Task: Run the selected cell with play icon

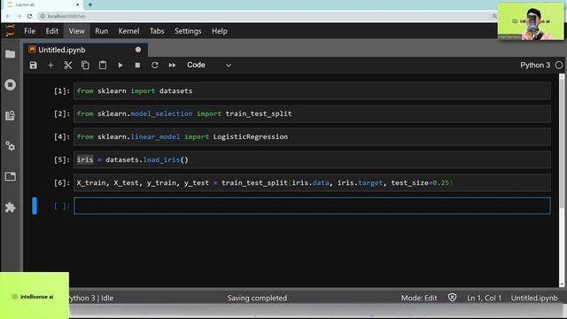Action: point(120,65)
